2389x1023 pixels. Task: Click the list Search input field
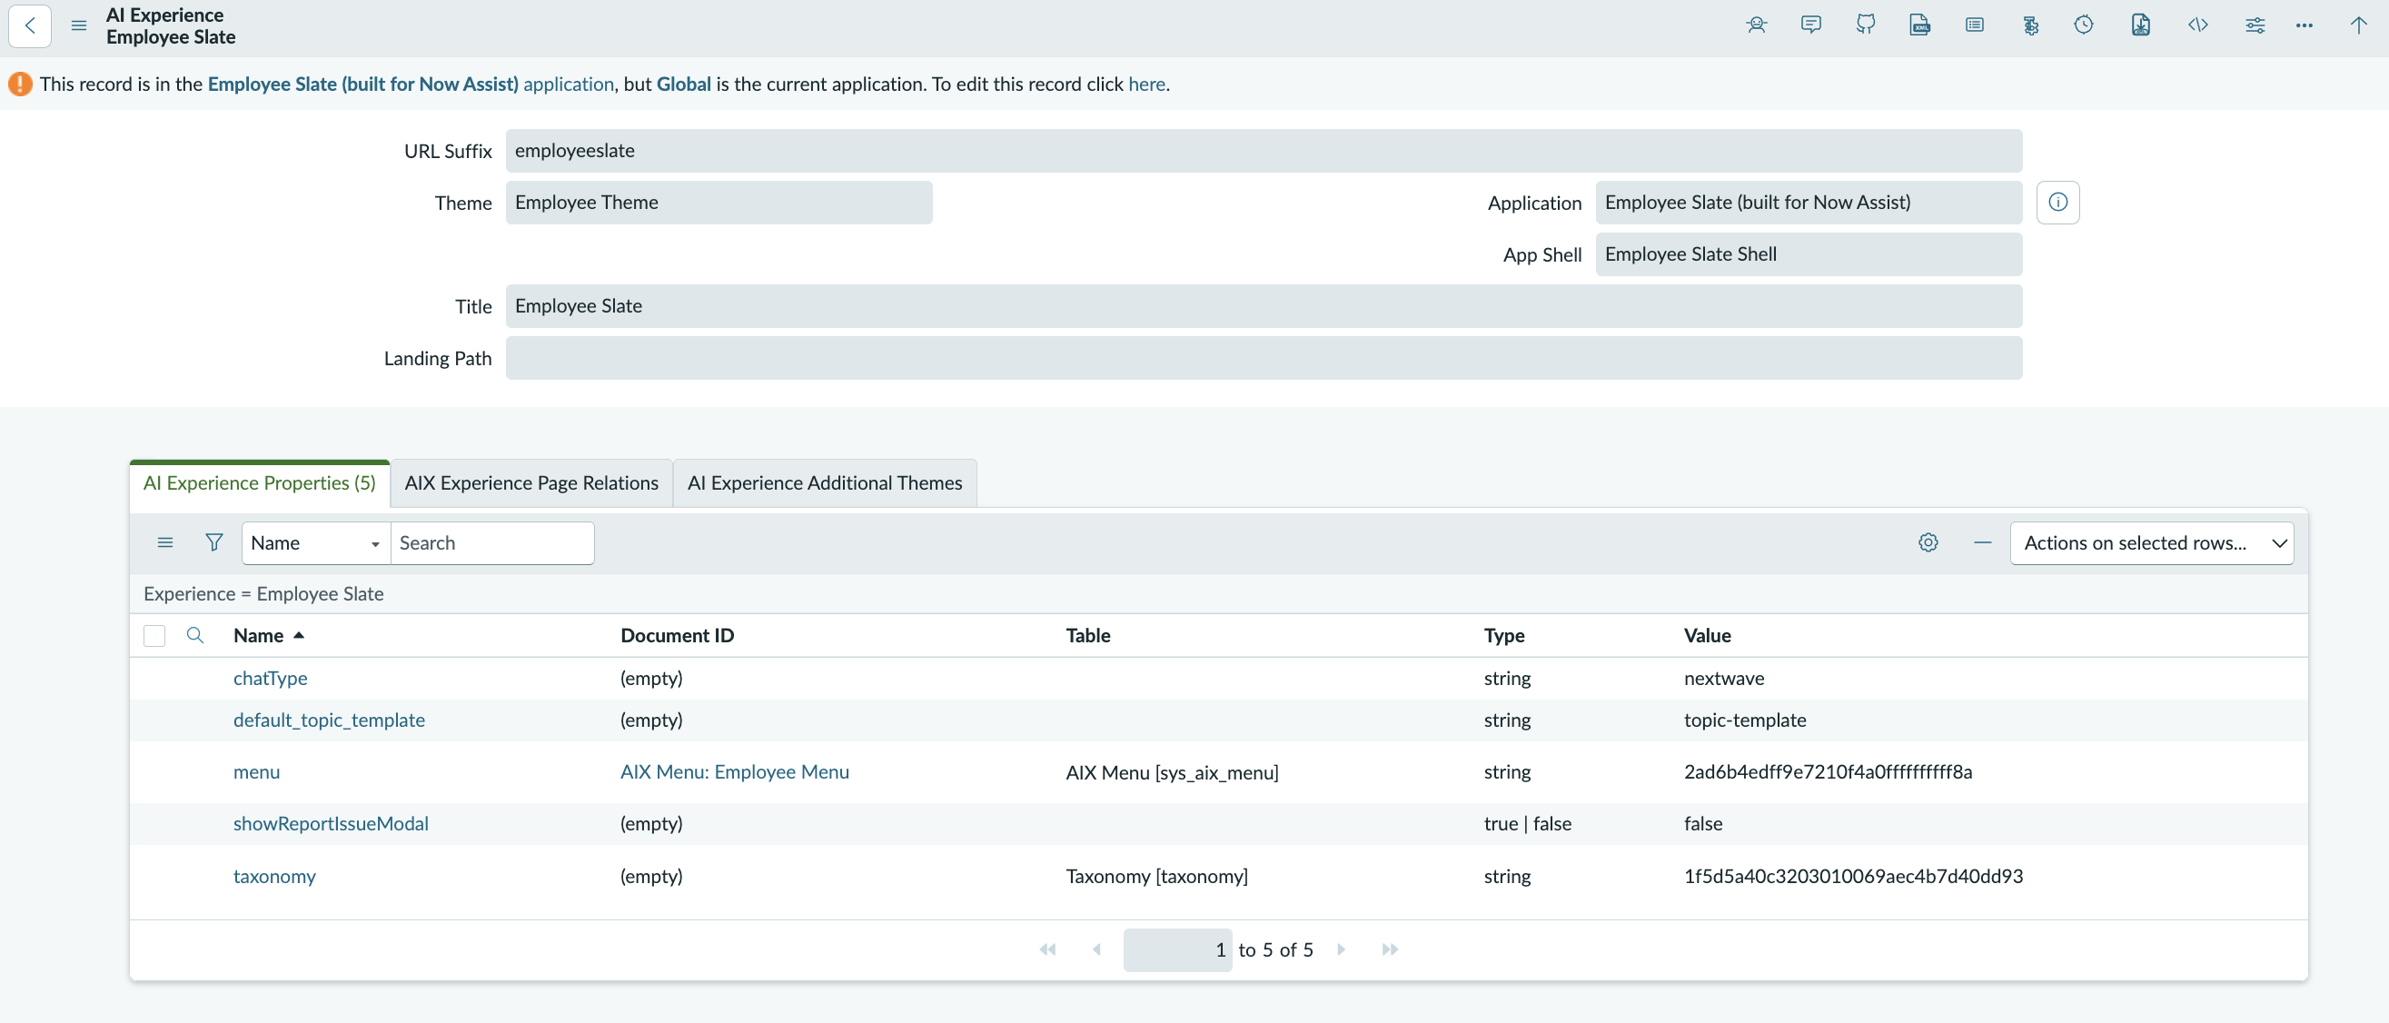(492, 542)
